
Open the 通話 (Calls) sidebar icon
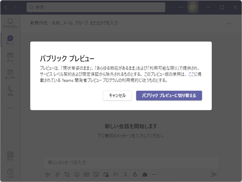pos(10,89)
